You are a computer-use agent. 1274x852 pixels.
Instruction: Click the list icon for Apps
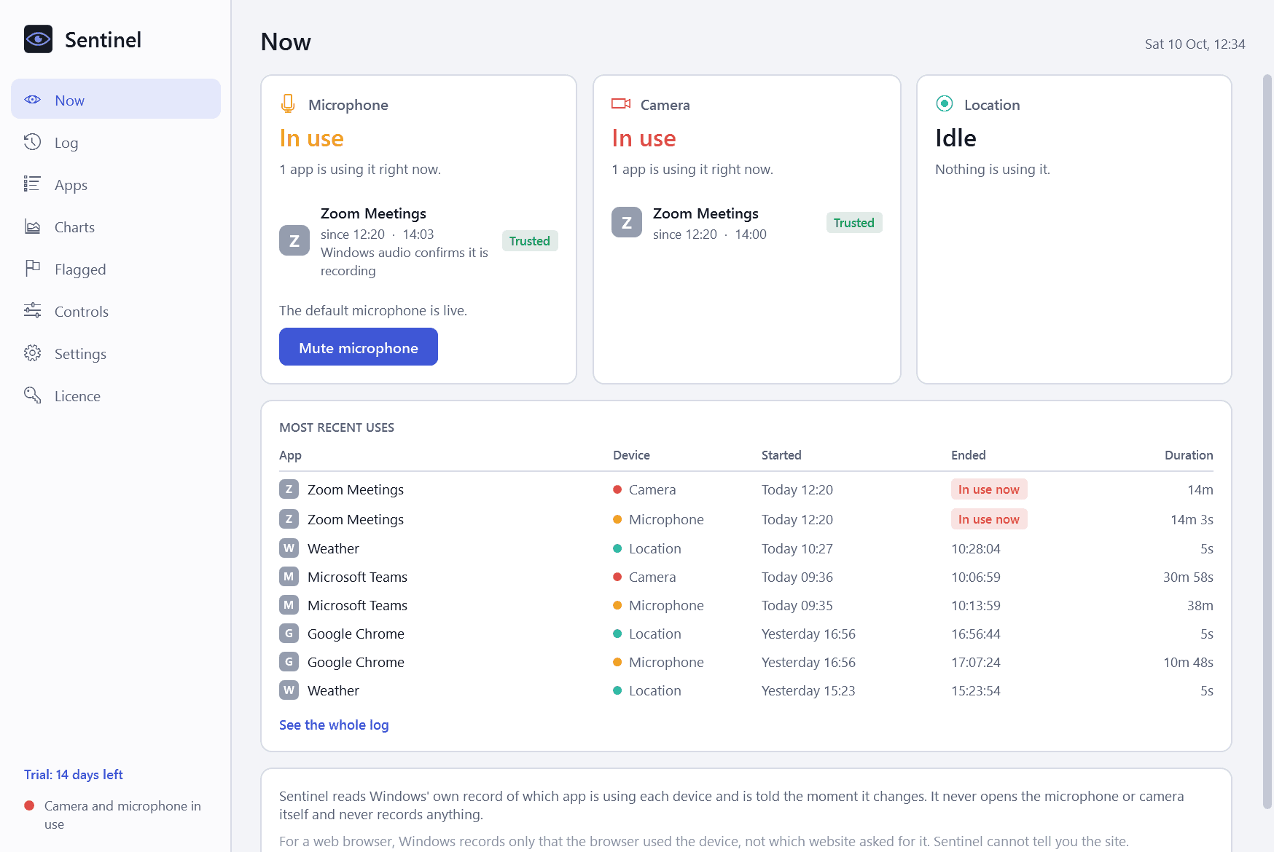tap(33, 184)
